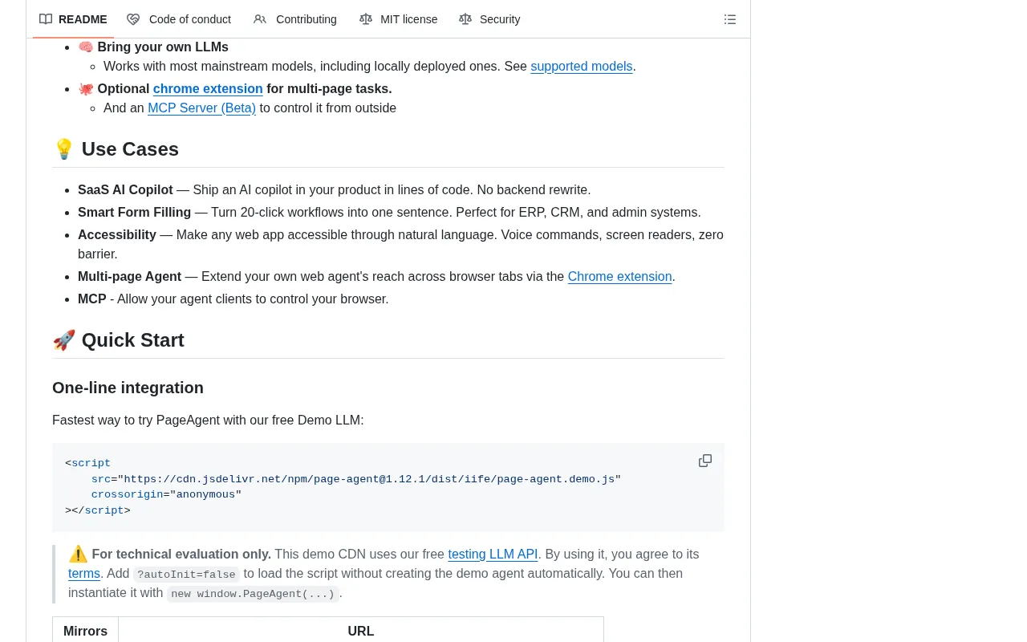The height and width of the screenshot is (642, 1027).
Task: Click the One-line integration heading
Action: click(128, 388)
